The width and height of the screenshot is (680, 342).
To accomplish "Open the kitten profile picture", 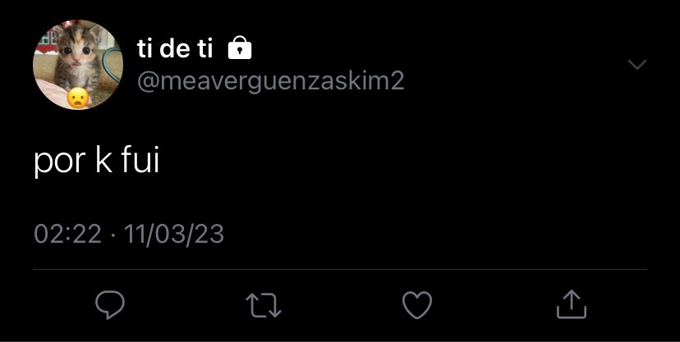I will pos(78,65).
